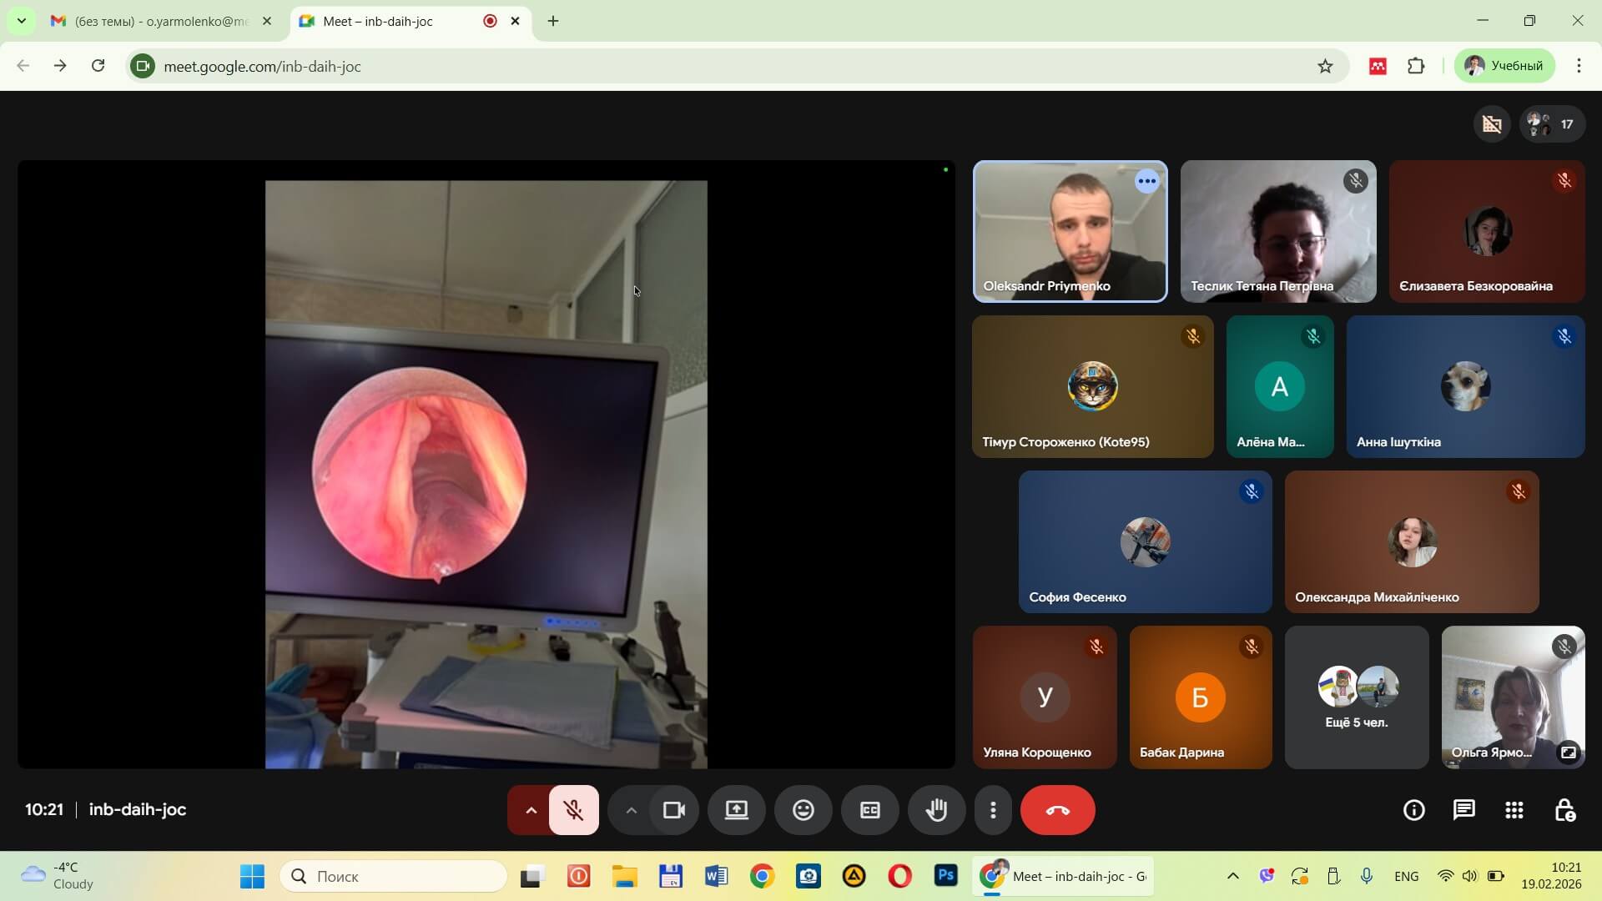Viewport: 1602px width, 901px height.
Task: Open meeting details info icon
Action: (x=1413, y=810)
